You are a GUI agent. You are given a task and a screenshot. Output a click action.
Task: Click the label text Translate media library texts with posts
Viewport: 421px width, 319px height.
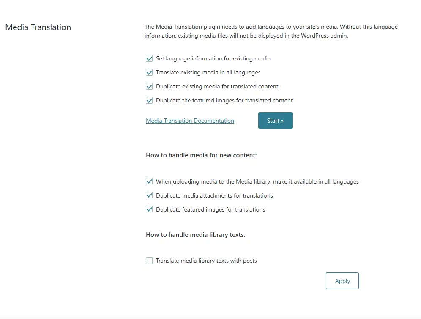point(206,261)
